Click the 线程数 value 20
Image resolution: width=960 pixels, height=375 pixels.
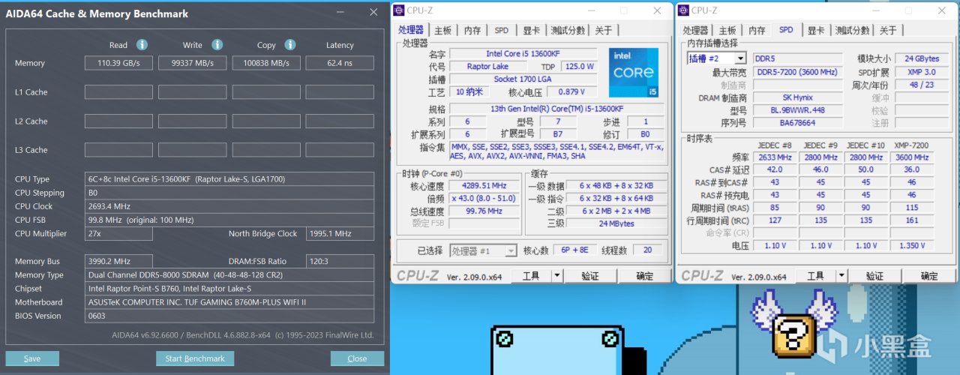(647, 251)
